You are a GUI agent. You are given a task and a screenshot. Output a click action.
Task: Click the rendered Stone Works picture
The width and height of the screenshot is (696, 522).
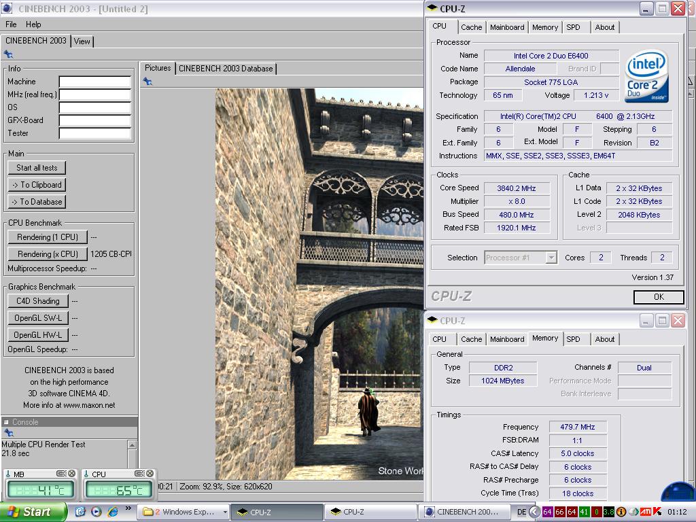[319, 284]
